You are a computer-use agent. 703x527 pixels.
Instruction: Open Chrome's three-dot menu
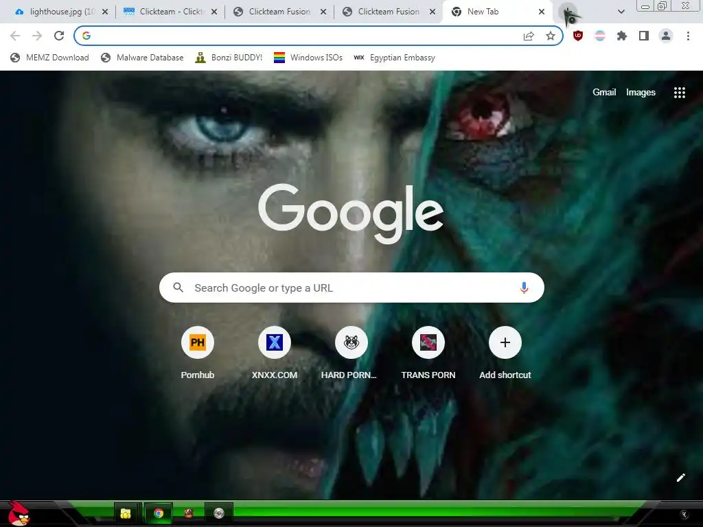[x=688, y=36]
